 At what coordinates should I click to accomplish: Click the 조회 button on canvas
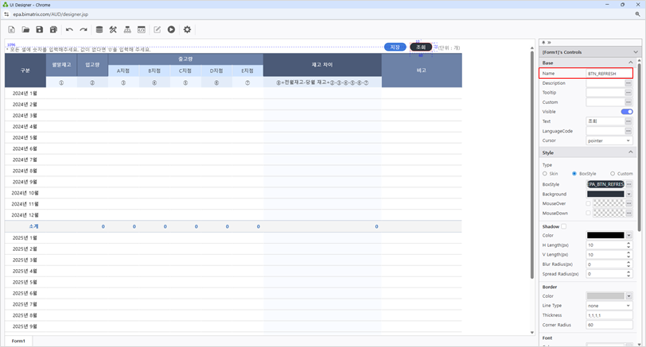[421, 48]
